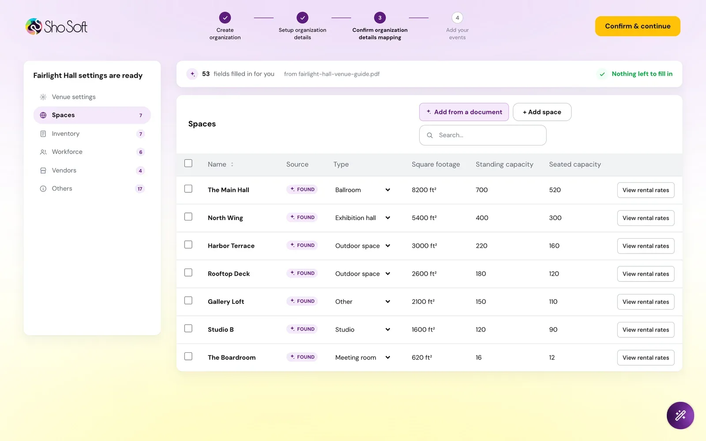This screenshot has width=706, height=441.
Task: Check the box for Rooftop Deck
Action: (x=188, y=273)
